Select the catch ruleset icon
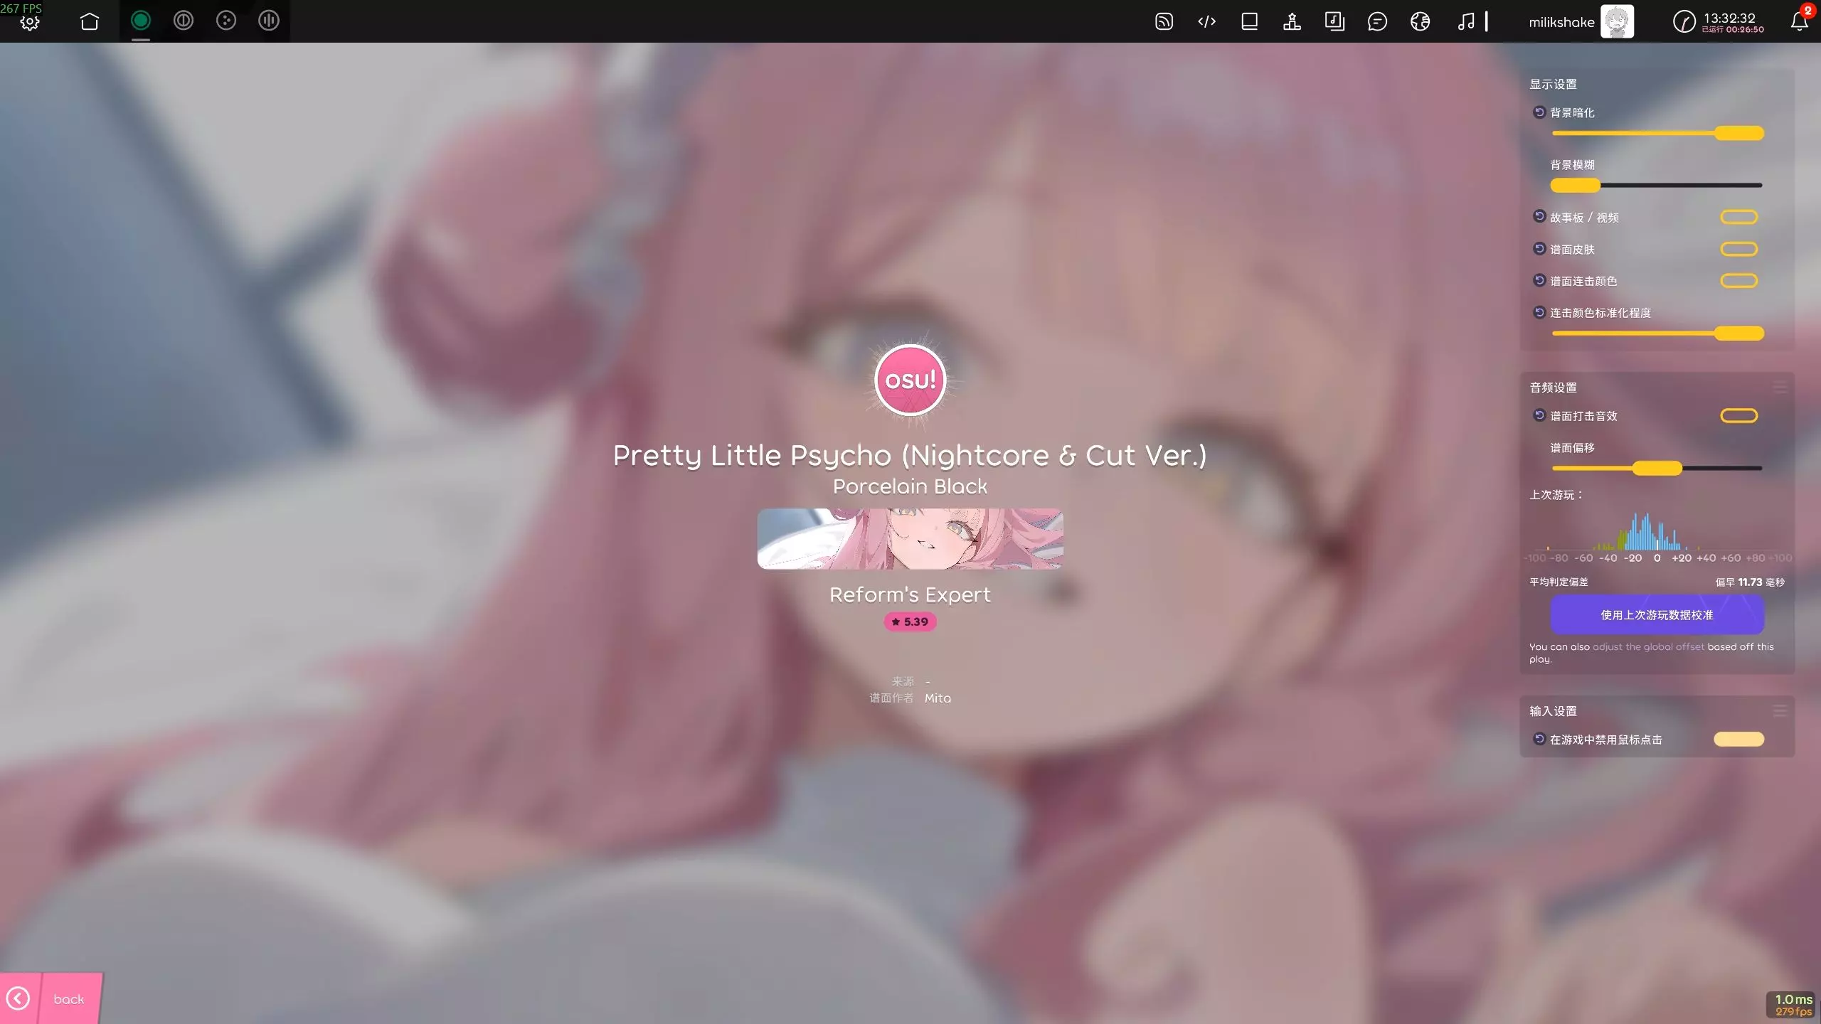 point(226,21)
